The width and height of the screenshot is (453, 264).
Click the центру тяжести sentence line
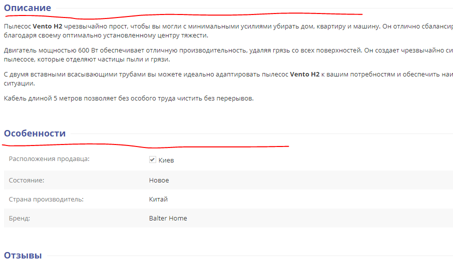[x=106, y=35]
